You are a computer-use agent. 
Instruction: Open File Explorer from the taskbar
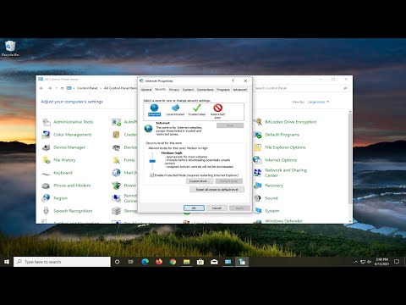point(186,262)
